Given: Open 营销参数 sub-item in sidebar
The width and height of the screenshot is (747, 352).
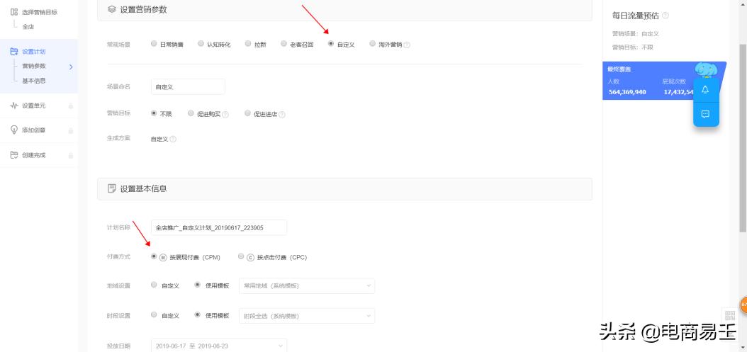Looking at the screenshot, I should point(34,66).
